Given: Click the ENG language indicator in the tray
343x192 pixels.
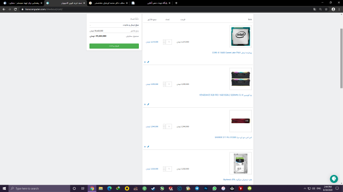Looking at the screenshot, I should click(x=319, y=188).
